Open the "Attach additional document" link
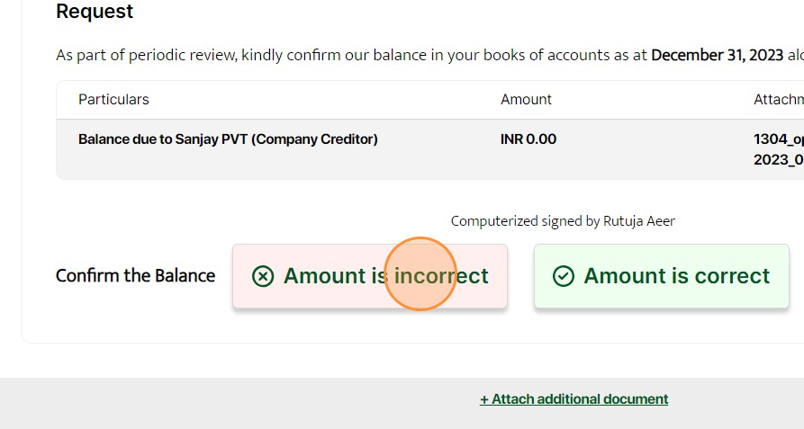This screenshot has height=429, width=804. pos(580,399)
